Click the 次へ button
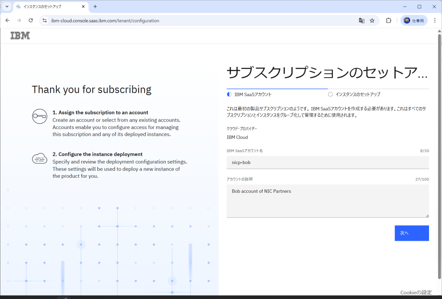Viewport: 442px width, 299px height. point(411,233)
